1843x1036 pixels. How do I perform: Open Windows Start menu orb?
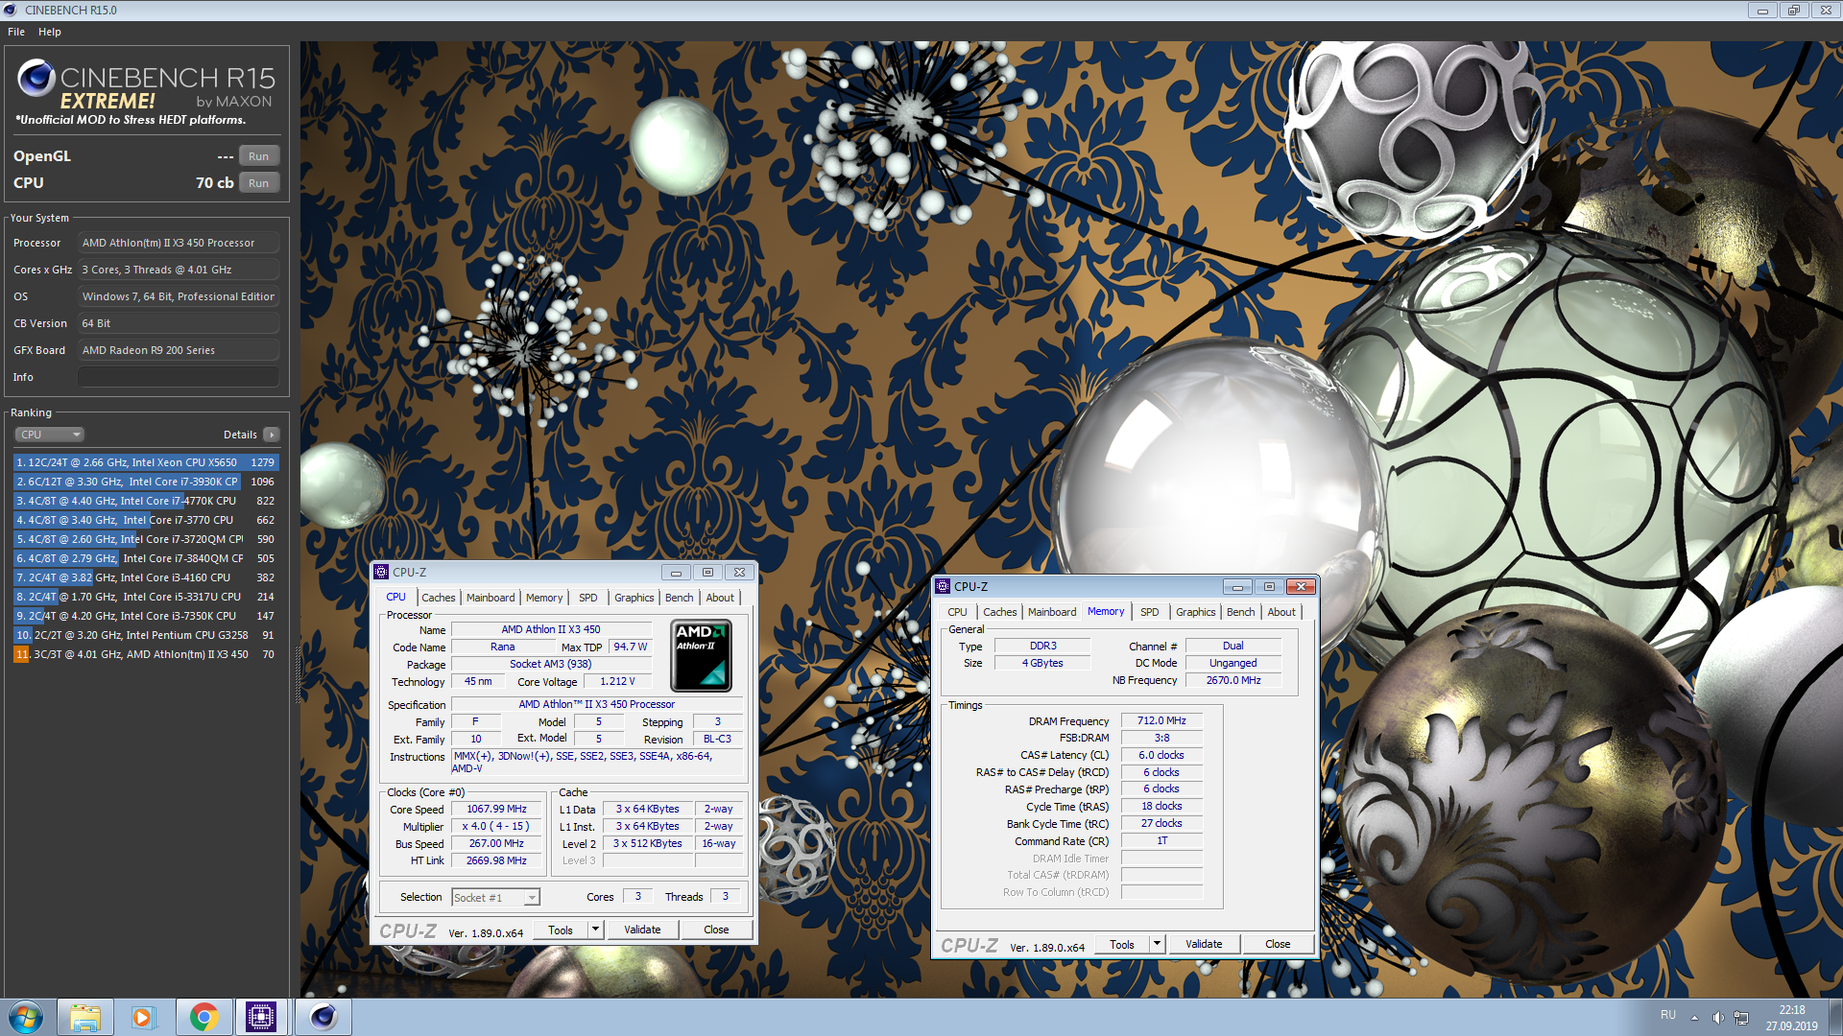pyautogui.click(x=26, y=1017)
